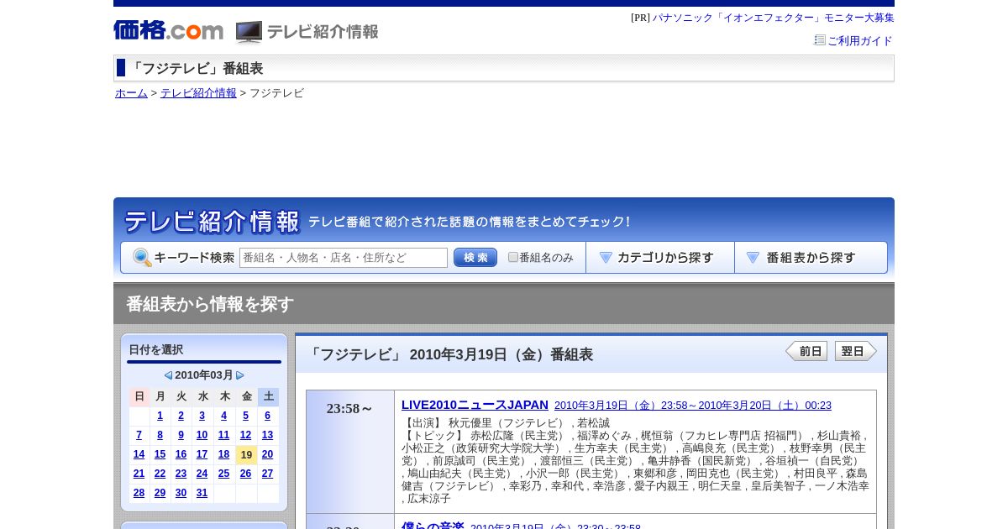Open the ご利用ガイド guide icon

820,40
